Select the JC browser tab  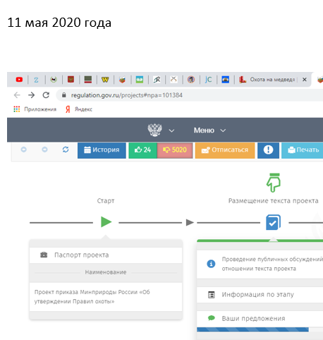(208, 80)
